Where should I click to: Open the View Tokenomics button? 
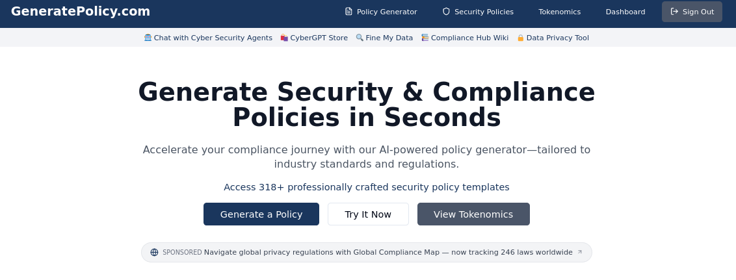(x=473, y=214)
